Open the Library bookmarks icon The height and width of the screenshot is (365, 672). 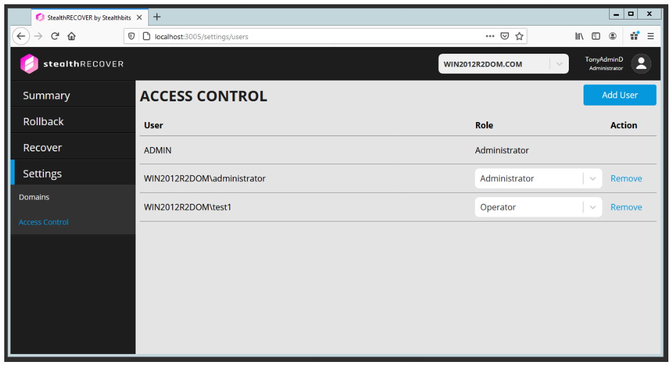pyautogui.click(x=579, y=36)
